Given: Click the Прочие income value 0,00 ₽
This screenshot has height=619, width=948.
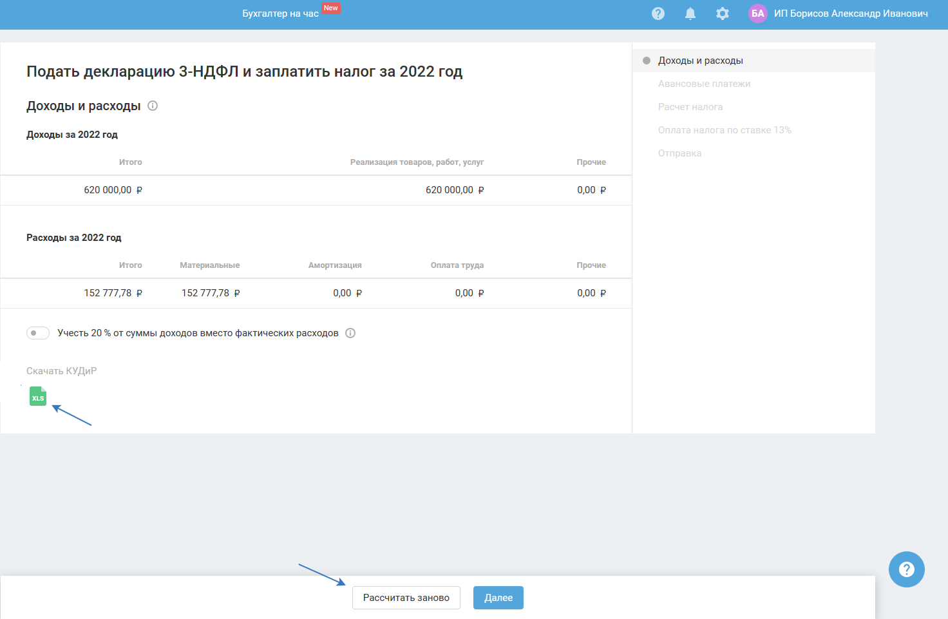Looking at the screenshot, I should coord(591,190).
